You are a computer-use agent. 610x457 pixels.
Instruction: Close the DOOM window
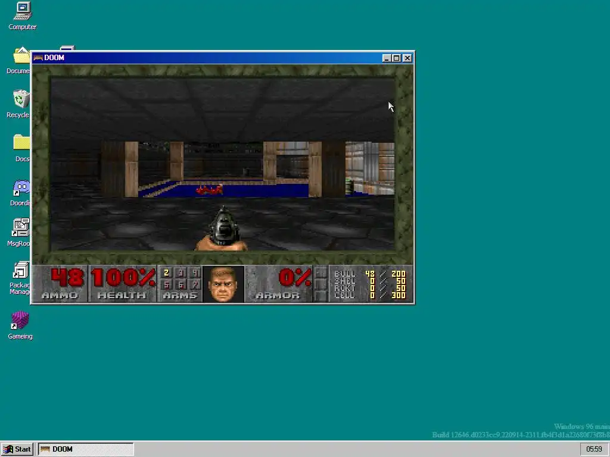click(407, 58)
